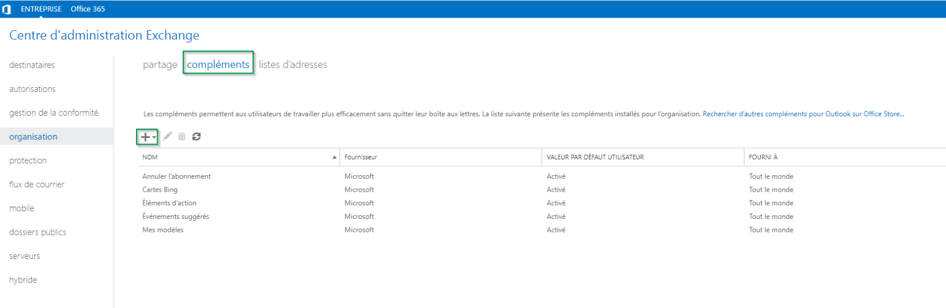Go to destinataires in the sidebar
The image size is (946, 308).
pos(32,65)
